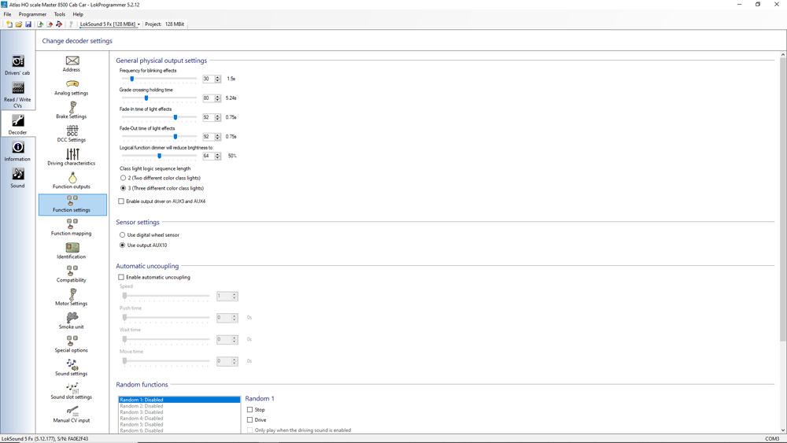Save project using floppy disk icon
Viewport: 787px width, 443px height.
[x=28, y=24]
